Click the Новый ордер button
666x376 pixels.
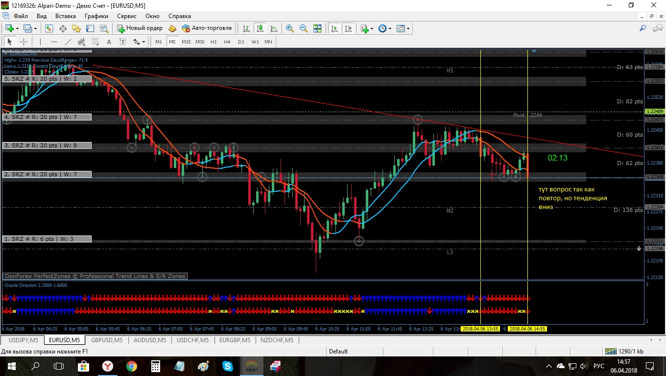[x=140, y=28]
